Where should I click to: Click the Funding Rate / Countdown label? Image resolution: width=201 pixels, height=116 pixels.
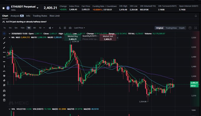[x=105, y=6]
